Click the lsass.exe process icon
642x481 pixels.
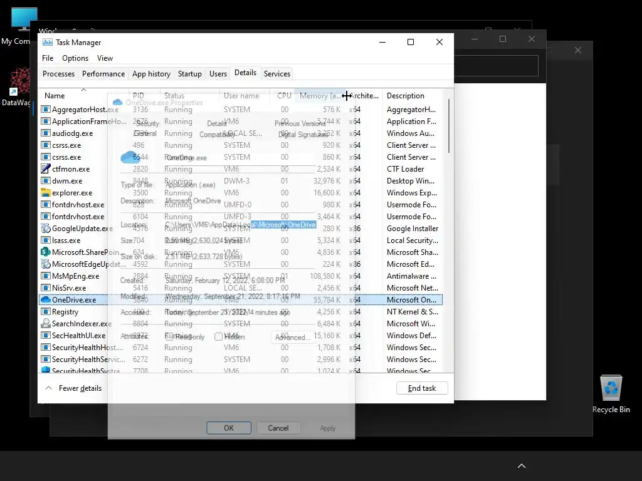pyautogui.click(x=45, y=240)
